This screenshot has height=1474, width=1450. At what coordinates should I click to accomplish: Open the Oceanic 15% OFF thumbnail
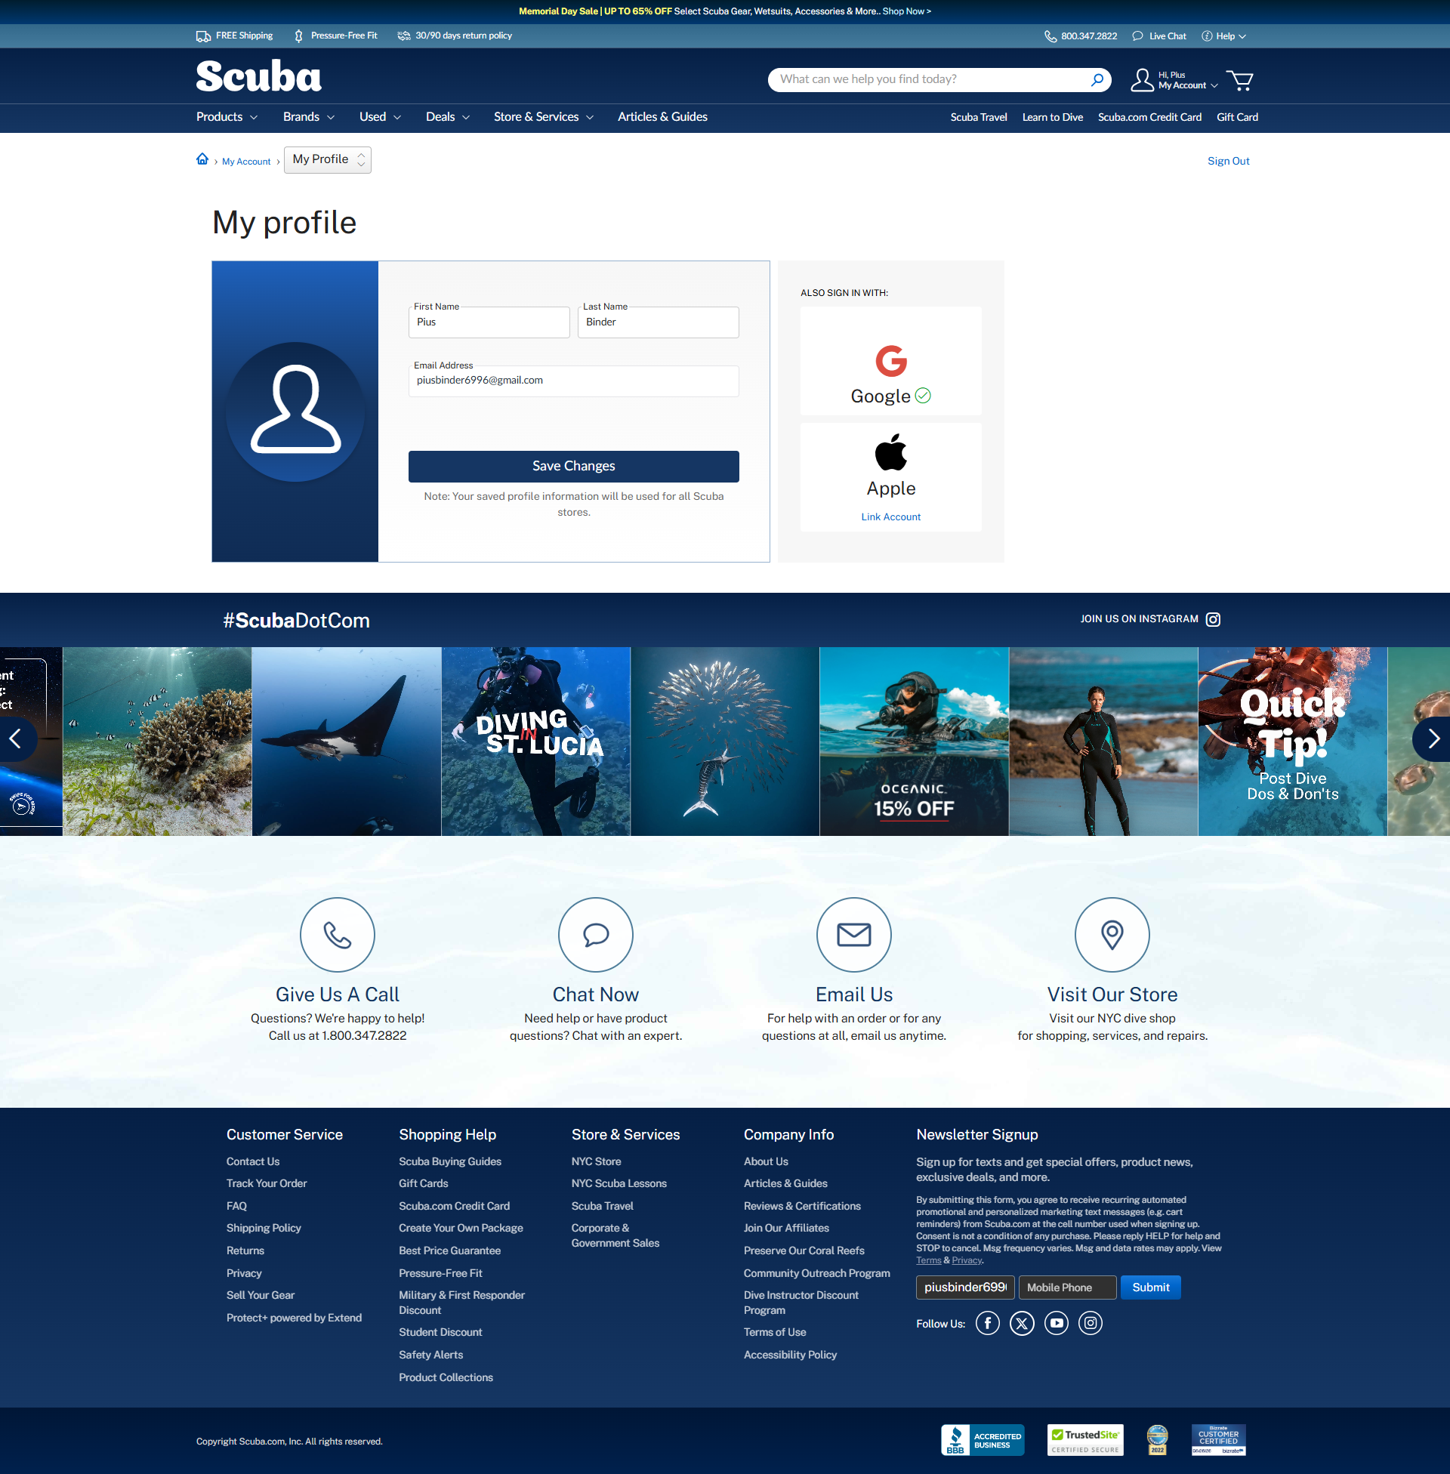coord(914,742)
